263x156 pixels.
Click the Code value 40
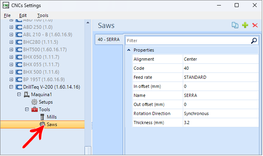coord(186,68)
